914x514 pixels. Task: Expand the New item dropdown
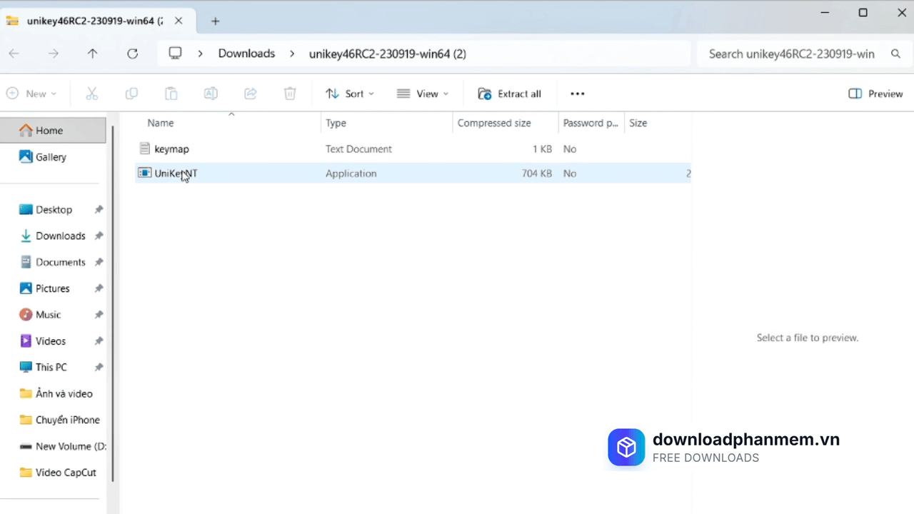pos(31,94)
